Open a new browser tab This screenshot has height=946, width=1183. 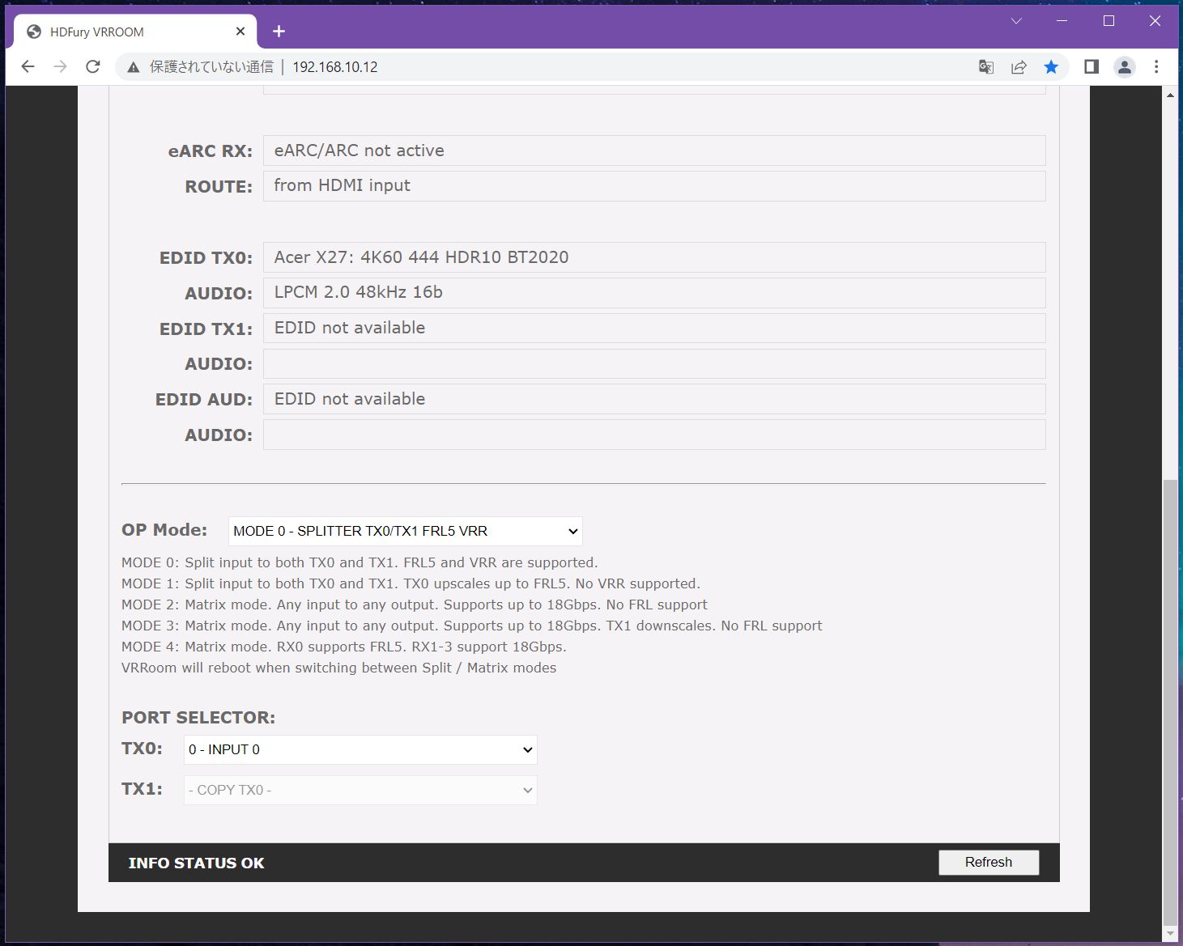click(x=279, y=32)
